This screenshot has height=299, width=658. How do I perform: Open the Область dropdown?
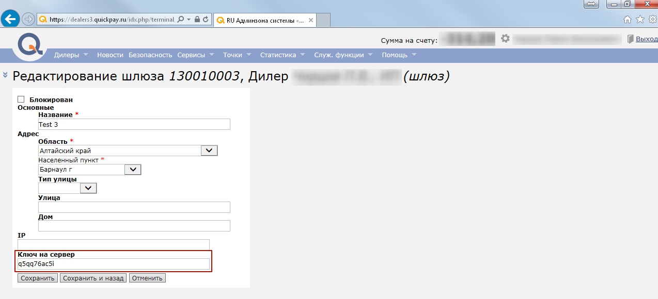coord(209,151)
